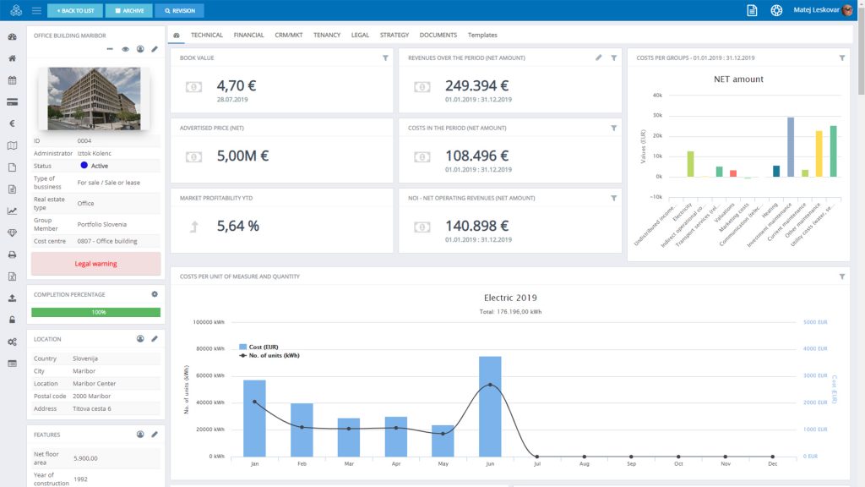Open the DOCUMENTS tab
The width and height of the screenshot is (865, 487).
[x=440, y=36]
